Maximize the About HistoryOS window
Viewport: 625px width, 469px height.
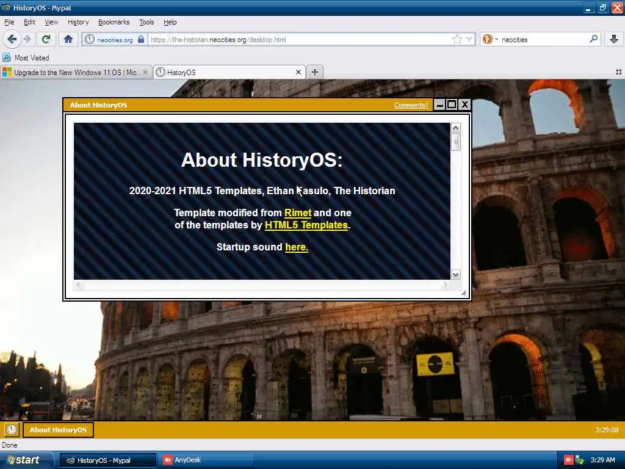tap(452, 105)
